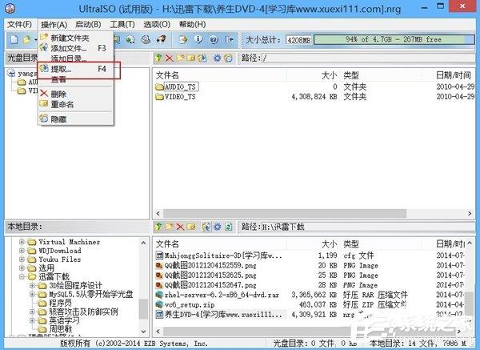Close the open 操作(A) menu
Screen dimensions: 480x350
pyautogui.click(x=54, y=25)
